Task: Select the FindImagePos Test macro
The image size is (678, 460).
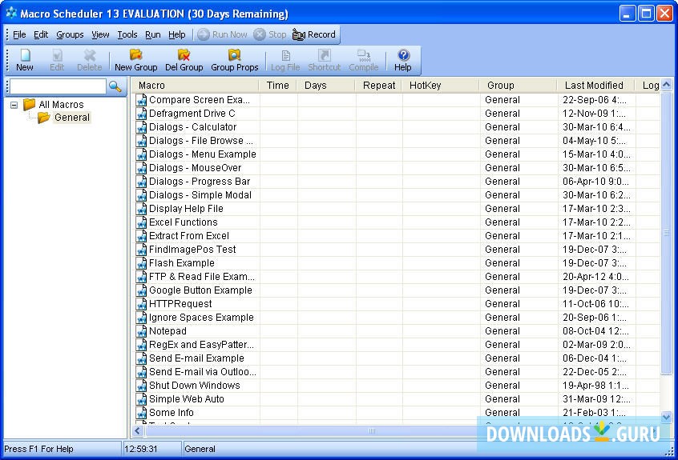Action: (192, 250)
